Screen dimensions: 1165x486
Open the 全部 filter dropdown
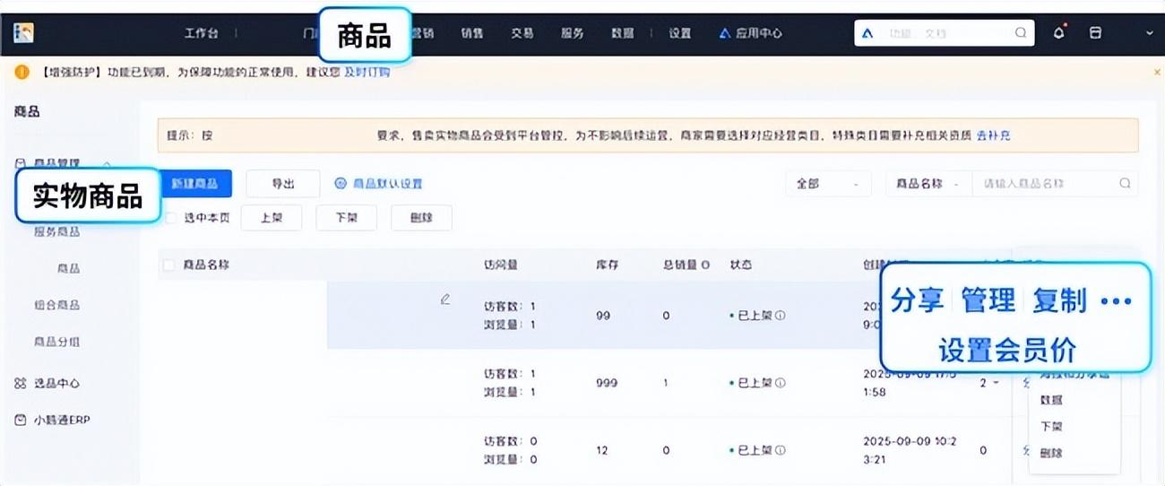[x=828, y=183]
